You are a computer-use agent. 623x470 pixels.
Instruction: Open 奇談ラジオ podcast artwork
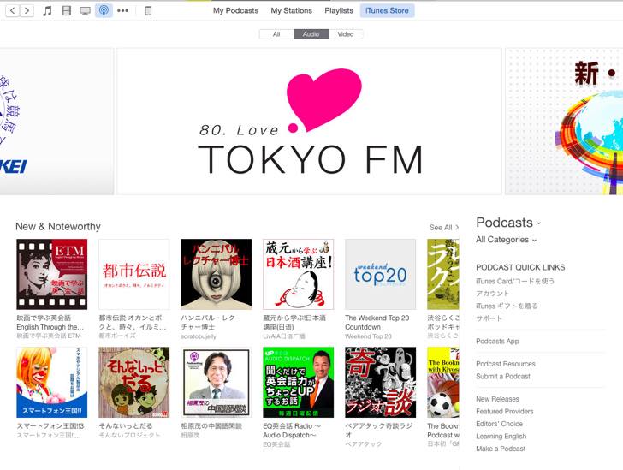point(381,383)
